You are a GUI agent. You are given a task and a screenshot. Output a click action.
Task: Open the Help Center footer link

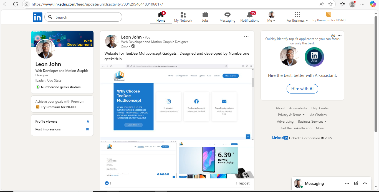click(320, 108)
